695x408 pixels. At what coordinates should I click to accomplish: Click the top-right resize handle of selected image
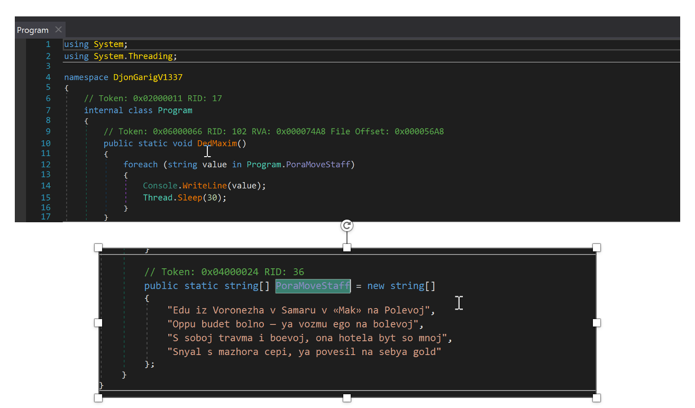pos(597,248)
